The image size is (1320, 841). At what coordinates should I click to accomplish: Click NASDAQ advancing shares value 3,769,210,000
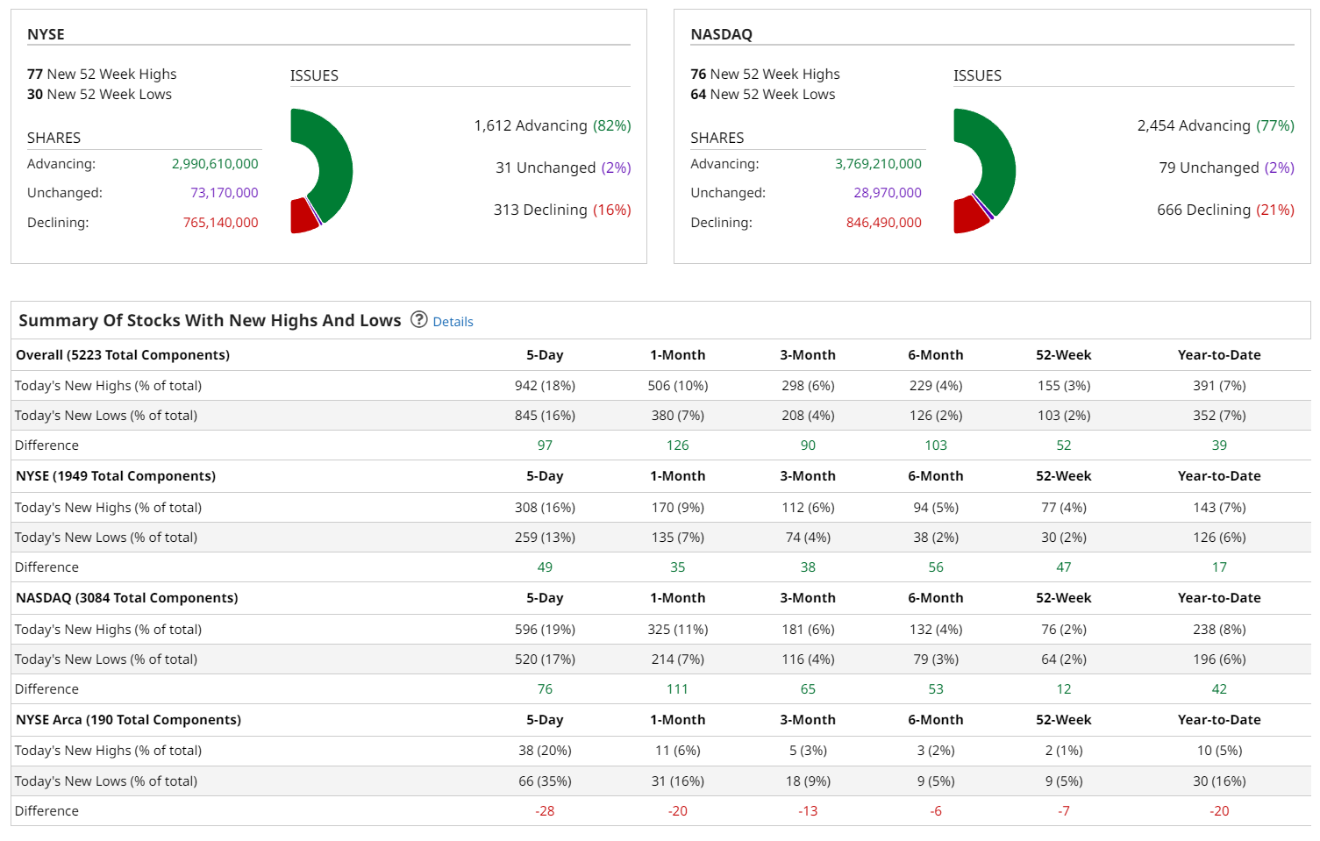click(878, 164)
